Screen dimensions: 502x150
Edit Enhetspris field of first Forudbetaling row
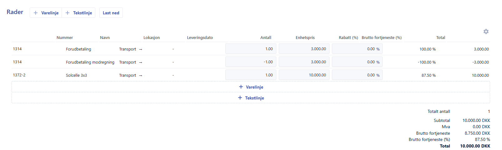(x=304, y=49)
